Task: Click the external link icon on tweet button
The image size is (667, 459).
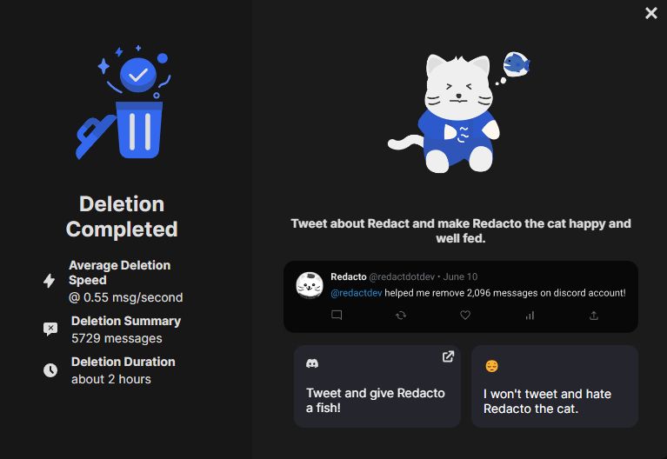Action: pyautogui.click(x=448, y=356)
